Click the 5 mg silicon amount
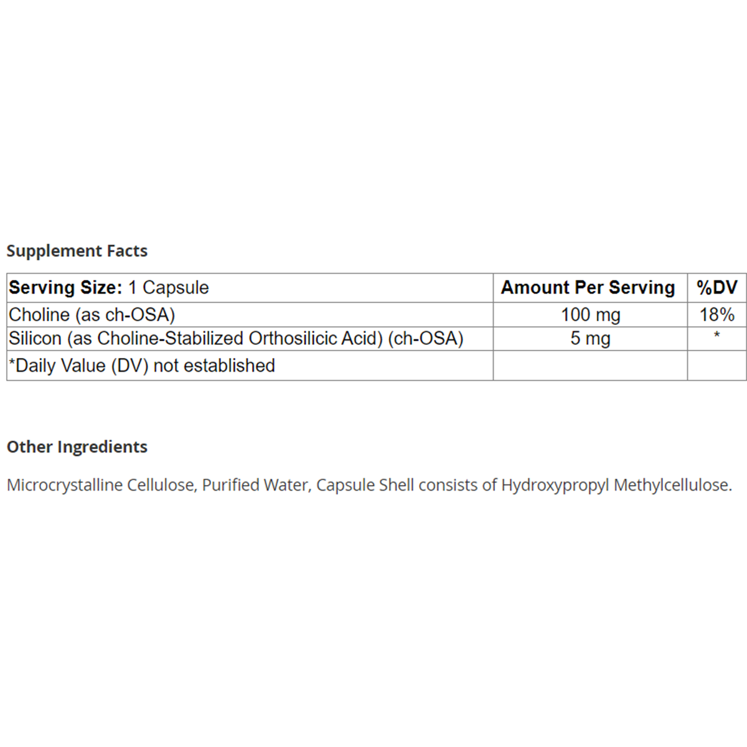This screenshot has height=747, width=747. click(x=590, y=339)
